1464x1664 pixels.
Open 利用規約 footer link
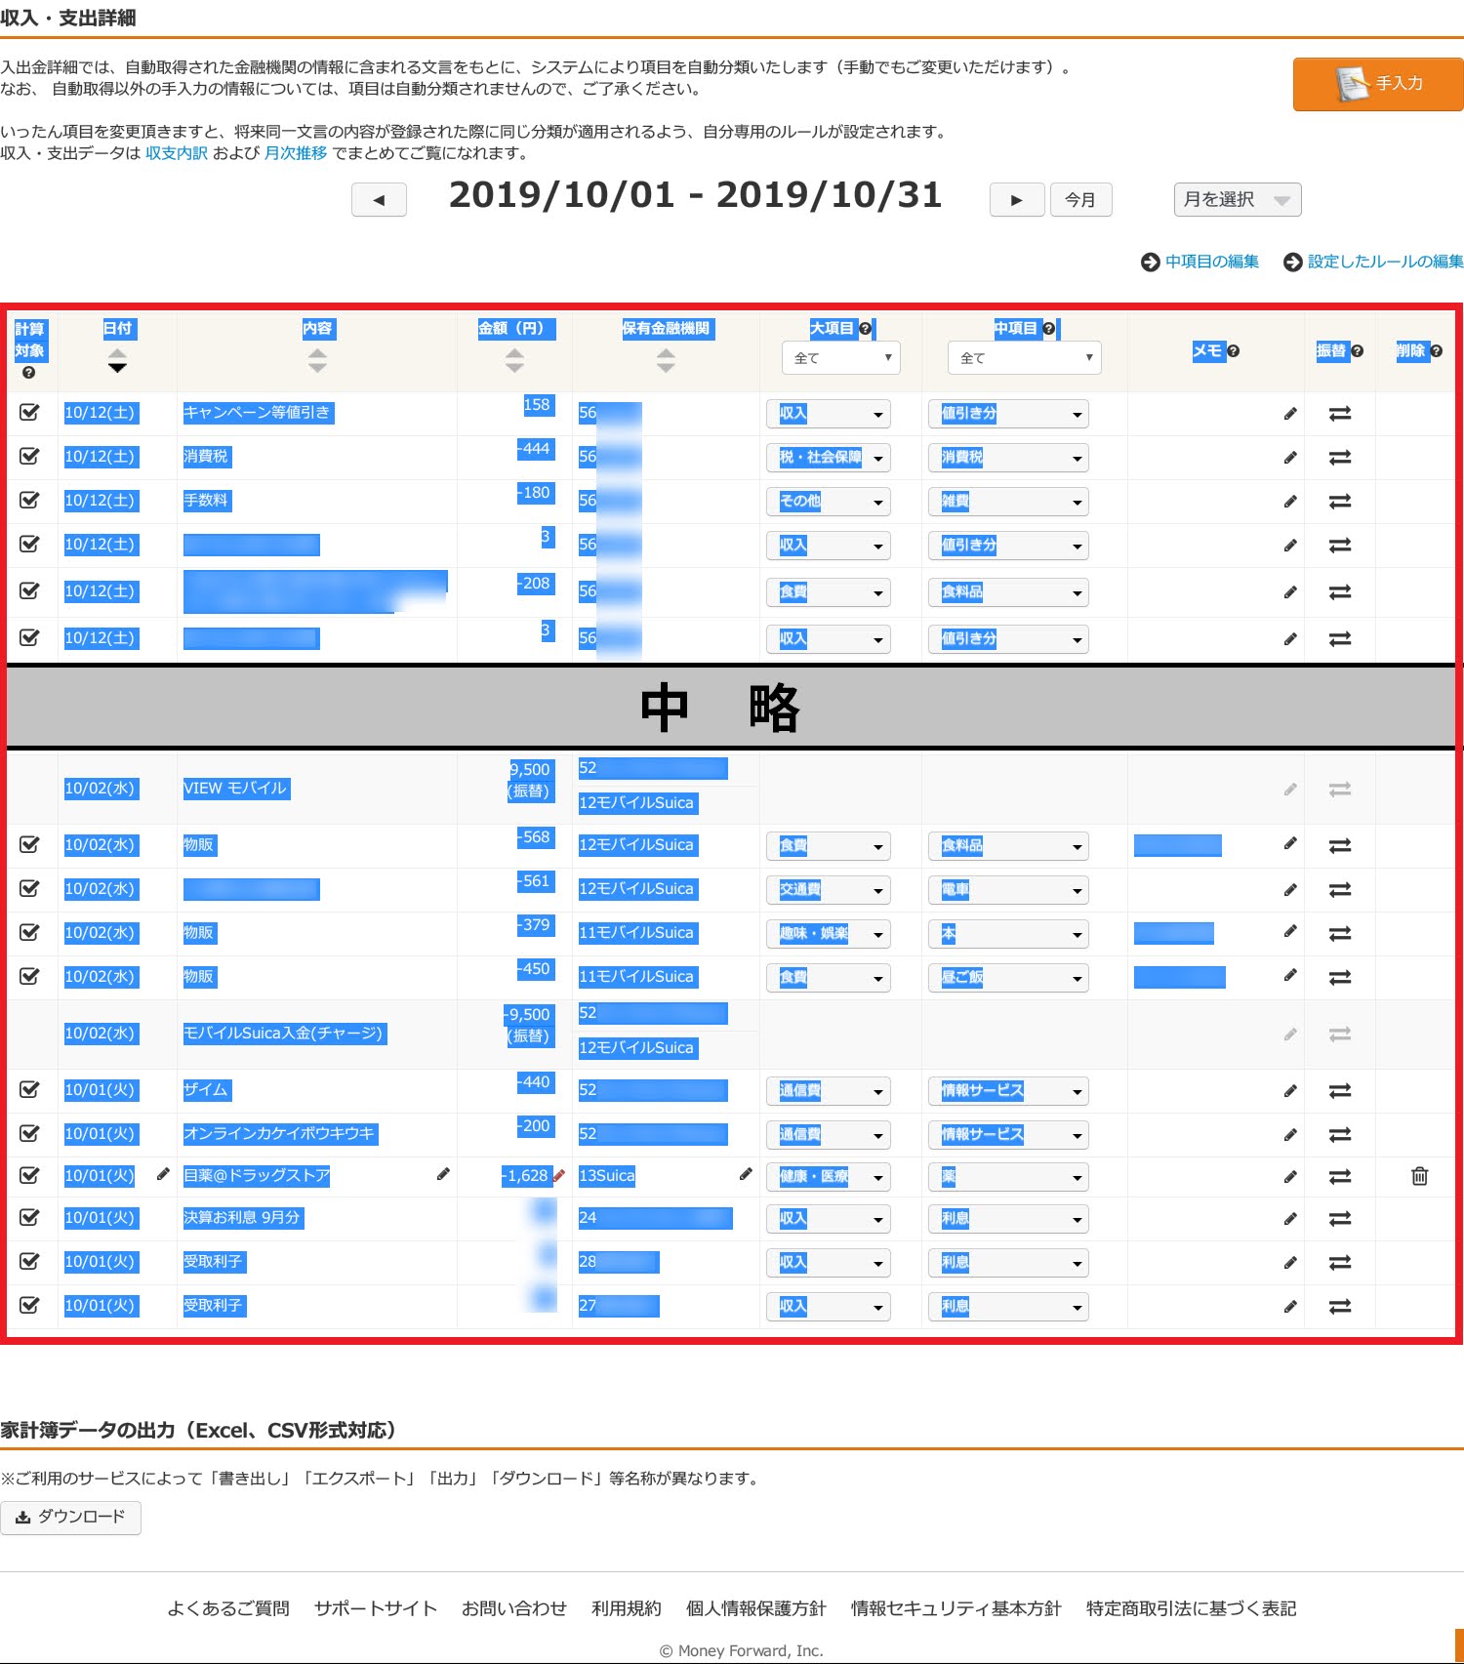click(x=627, y=1608)
